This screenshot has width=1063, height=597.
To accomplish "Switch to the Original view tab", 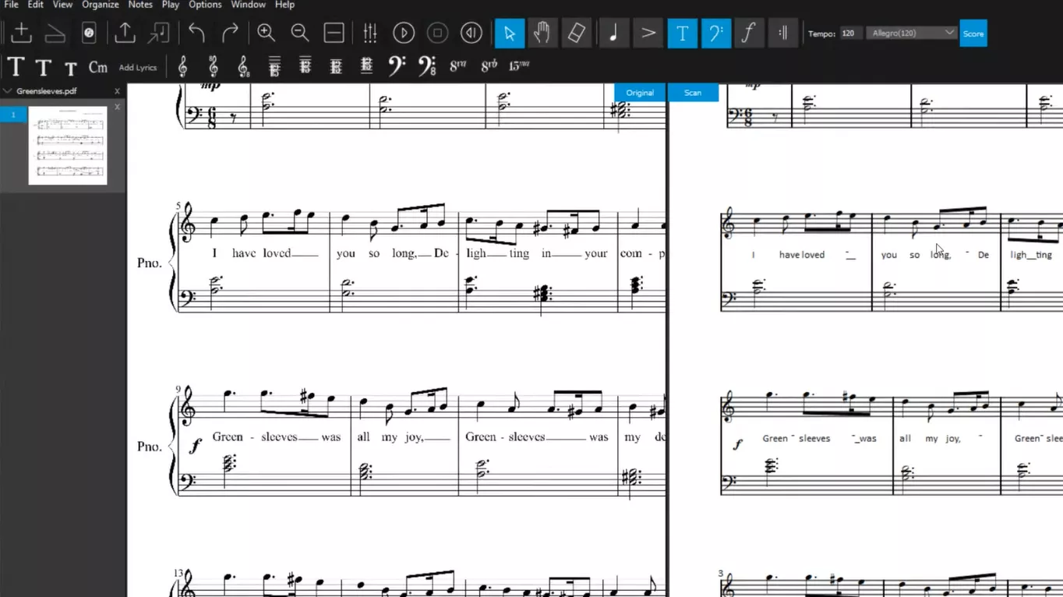I will pos(639,92).
